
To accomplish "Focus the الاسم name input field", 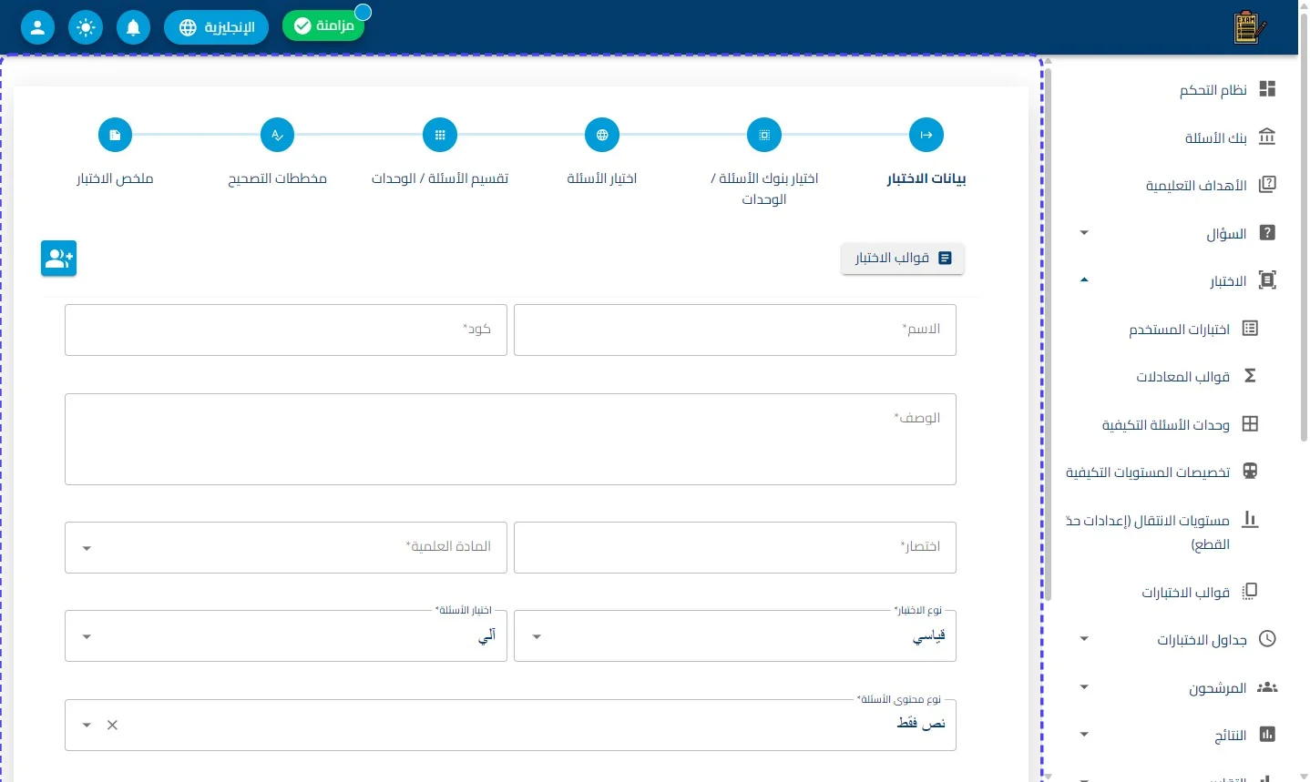I will tap(735, 330).
